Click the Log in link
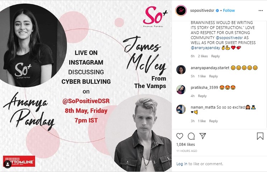This screenshot has width=267, height=172. 182,164
